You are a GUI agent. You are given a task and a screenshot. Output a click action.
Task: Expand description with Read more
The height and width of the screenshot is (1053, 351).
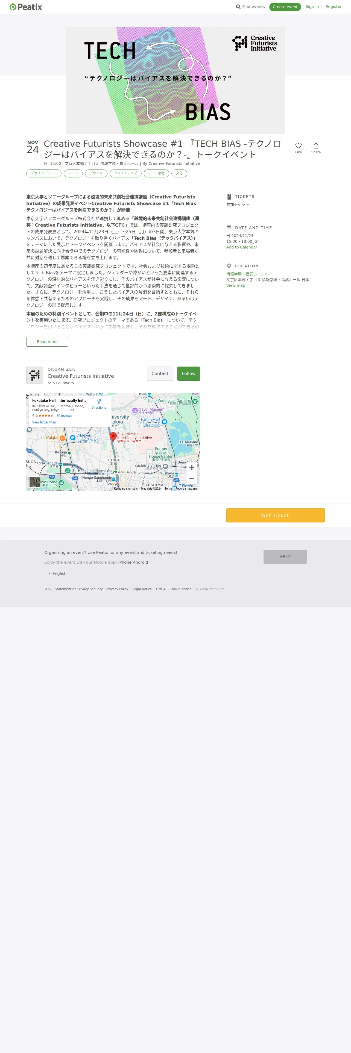tap(47, 342)
